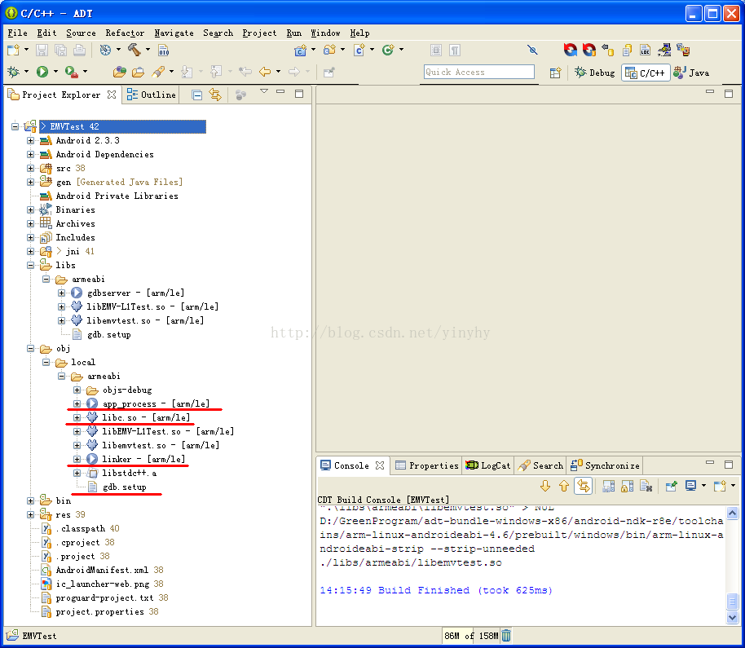Click the Open Type icon with folder

119,72
